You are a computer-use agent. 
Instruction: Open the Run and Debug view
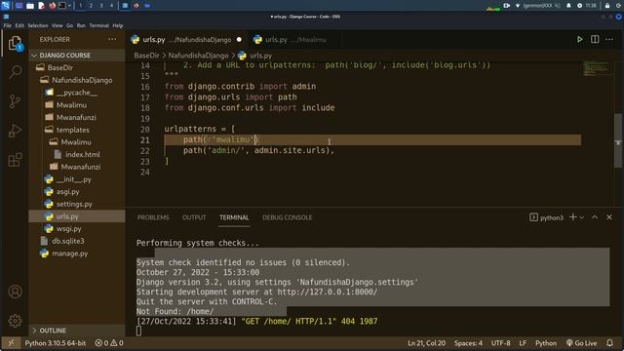click(x=16, y=131)
